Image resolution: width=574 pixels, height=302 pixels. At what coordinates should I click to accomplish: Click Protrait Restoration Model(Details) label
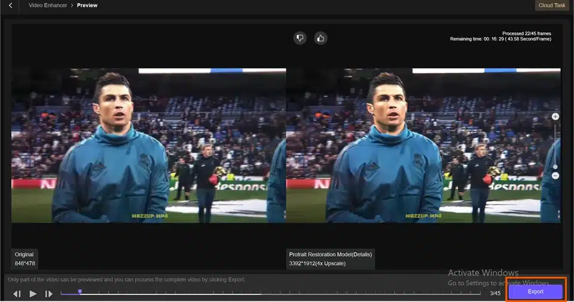pos(330,254)
